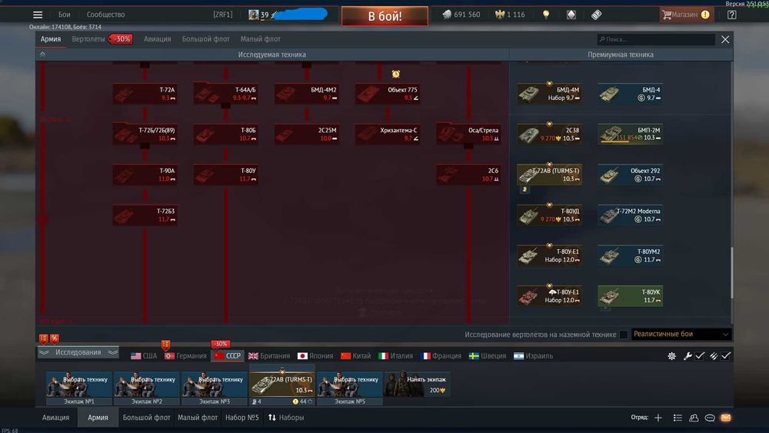Viewport: 769px width, 433px height.
Task: Click the golden eagles balance 1 116
Action: pyautogui.click(x=510, y=15)
